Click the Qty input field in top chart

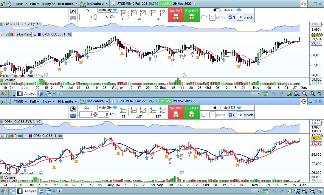tap(86, 17)
